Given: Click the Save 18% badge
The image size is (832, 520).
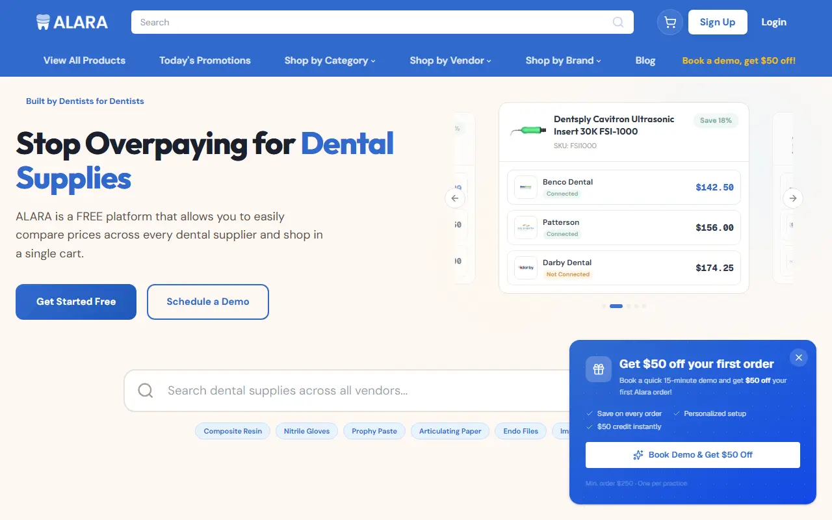Looking at the screenshot, I should coord(716,120).
